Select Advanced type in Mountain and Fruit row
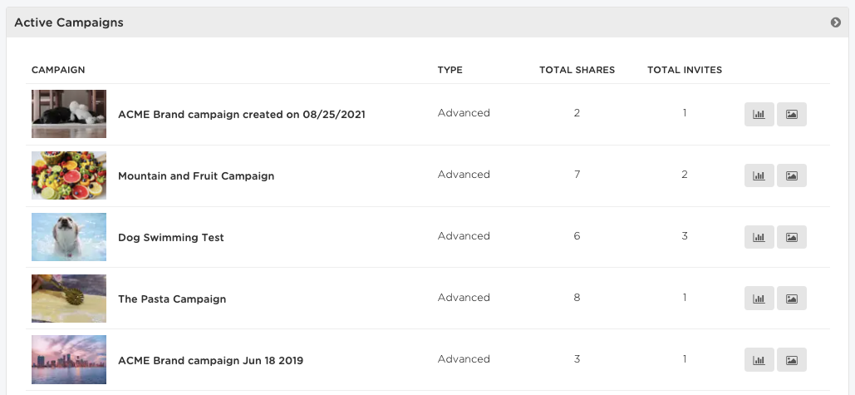The image size is (855, 395). (464, 175)
